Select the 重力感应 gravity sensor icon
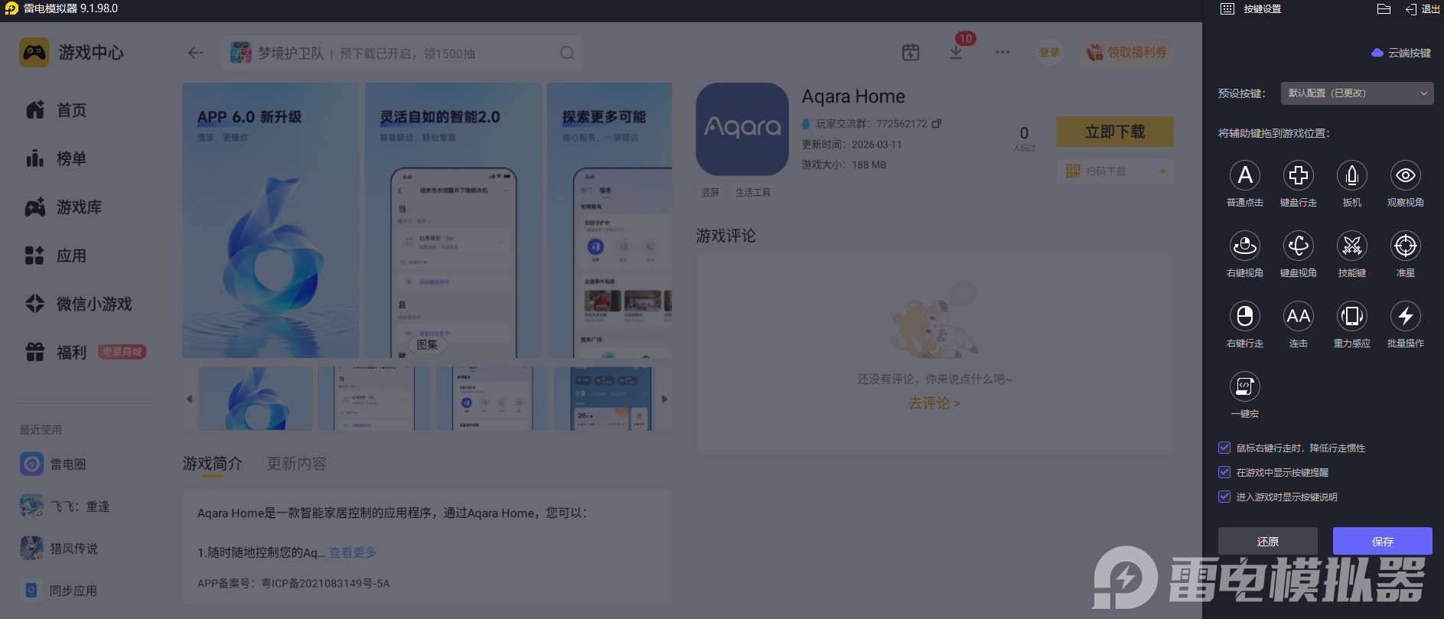Image resolution: width=1444 pixels, height=619 pixels. (1351, 317)
